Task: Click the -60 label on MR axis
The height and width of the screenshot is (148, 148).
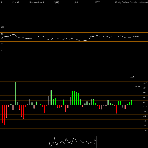Action: pos(144,121)
